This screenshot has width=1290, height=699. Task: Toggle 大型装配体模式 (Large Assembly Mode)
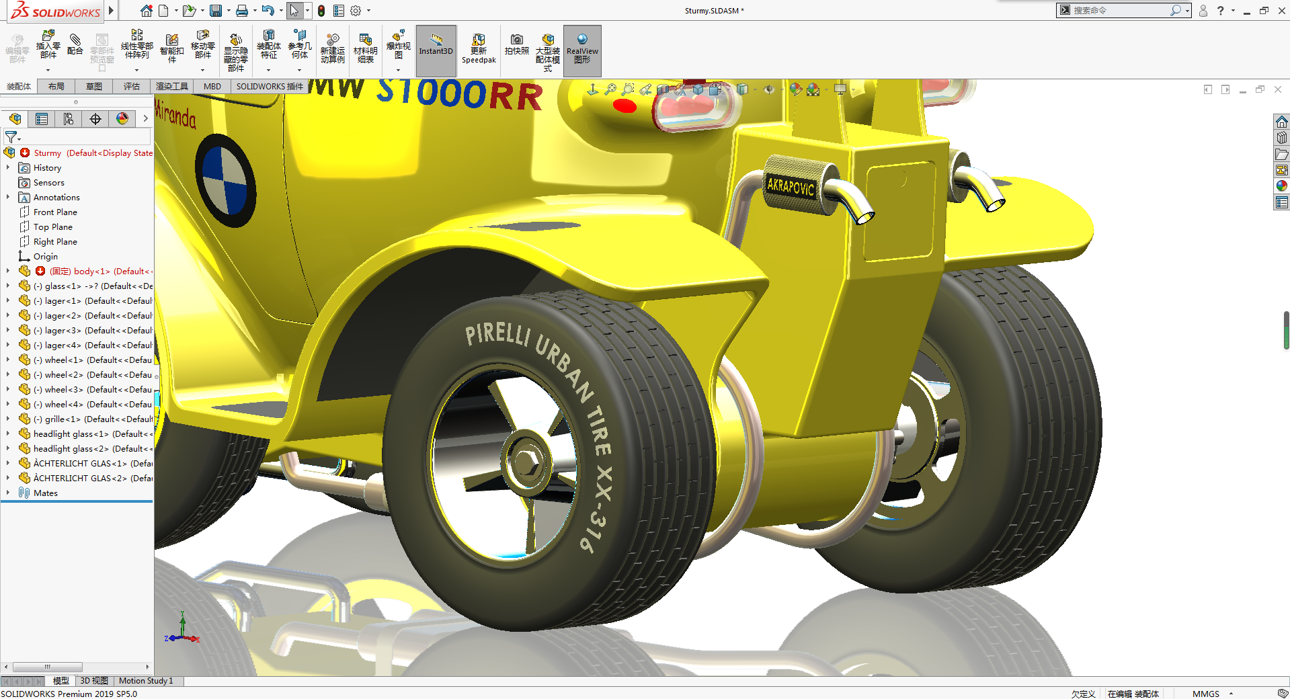pyautogui.click(x=548, y=52)
